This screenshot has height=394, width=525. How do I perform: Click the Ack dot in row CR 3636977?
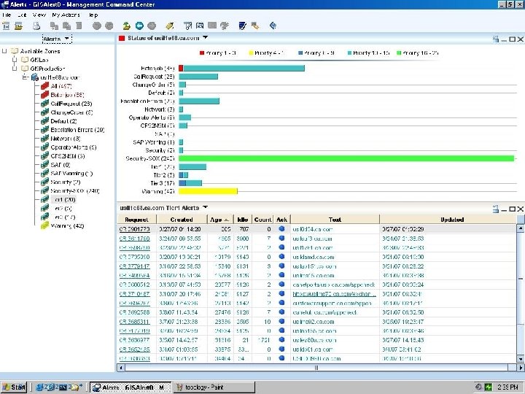281,340
